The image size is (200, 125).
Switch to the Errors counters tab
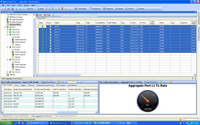[x=16, y=85]
